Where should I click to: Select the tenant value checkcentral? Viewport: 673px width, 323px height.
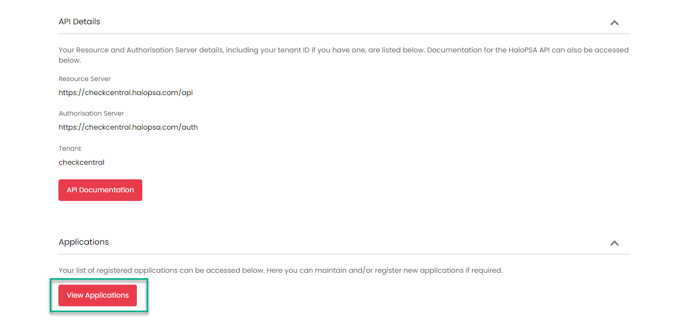81,162
